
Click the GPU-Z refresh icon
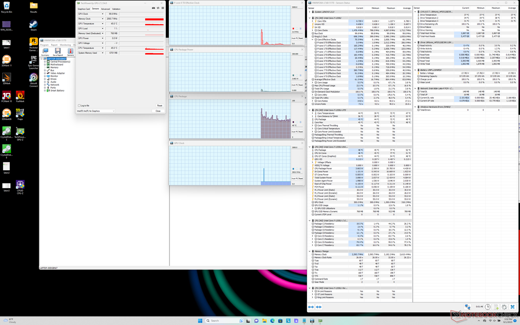point(158,8)
